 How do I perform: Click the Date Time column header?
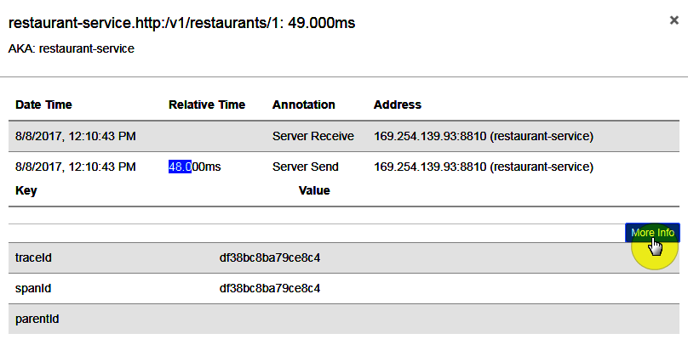[x=43, y=105]
